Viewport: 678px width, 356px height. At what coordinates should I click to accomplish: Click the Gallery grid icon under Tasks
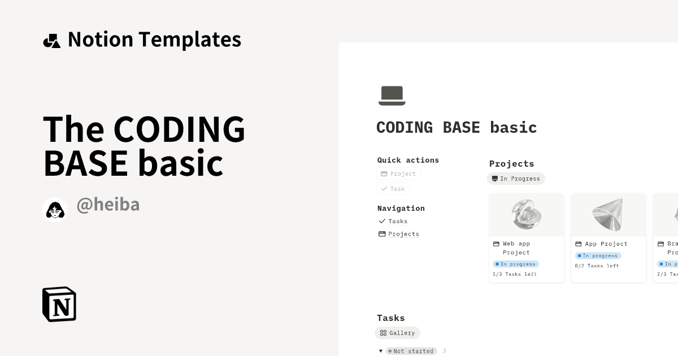(383, 333)
